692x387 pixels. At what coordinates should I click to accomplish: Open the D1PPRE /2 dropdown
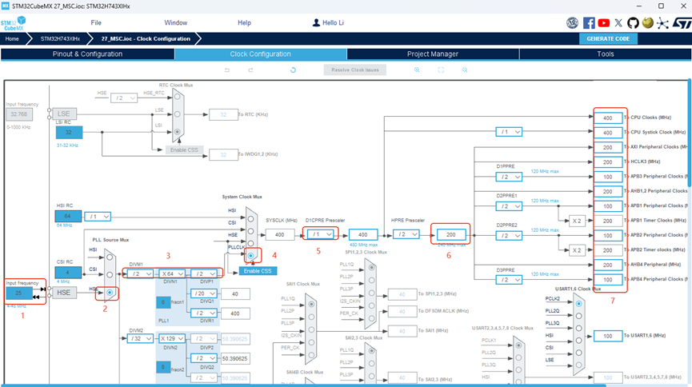tap(509, 177)
